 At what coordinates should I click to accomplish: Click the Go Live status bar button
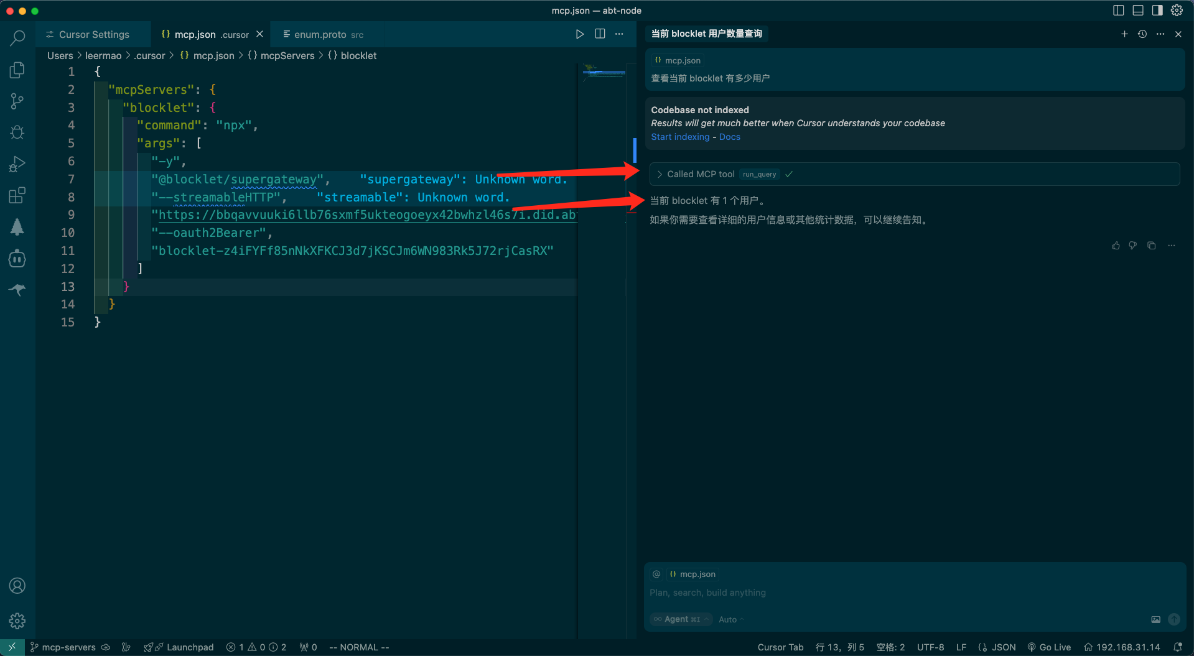point(1050,647)
